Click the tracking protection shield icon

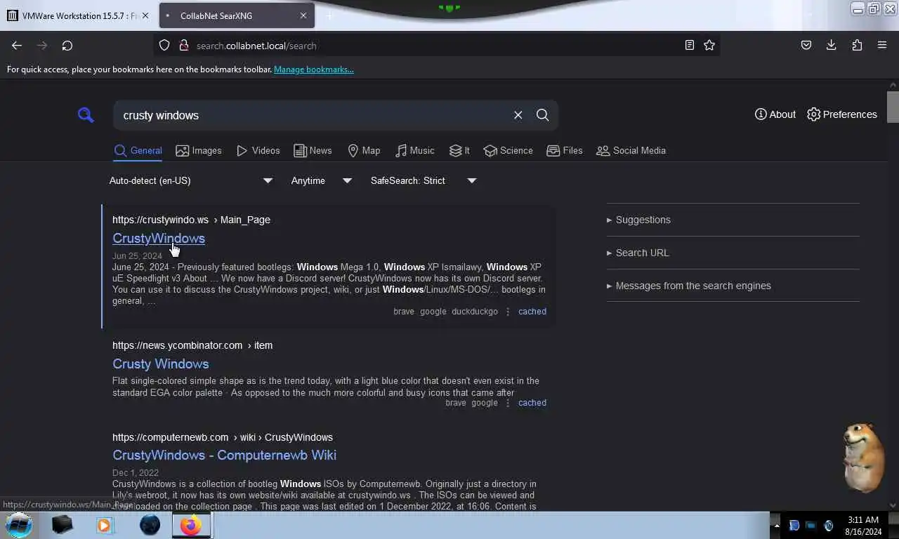pyautogui.click(x=164, y=45)
